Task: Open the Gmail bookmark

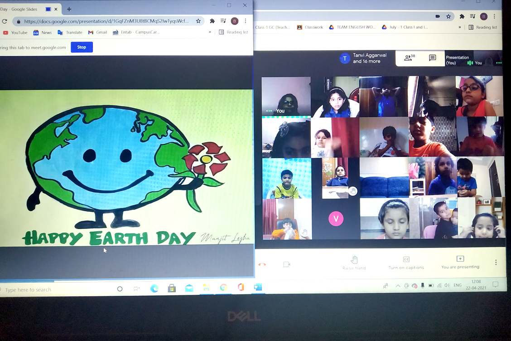Action: pyautogui.click(x=97, y=33)
